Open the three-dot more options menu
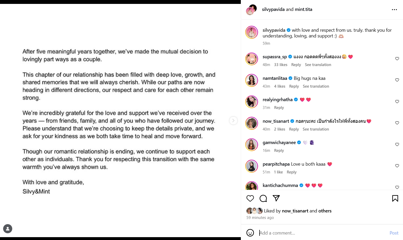403x240 pixels. [394, 10]
